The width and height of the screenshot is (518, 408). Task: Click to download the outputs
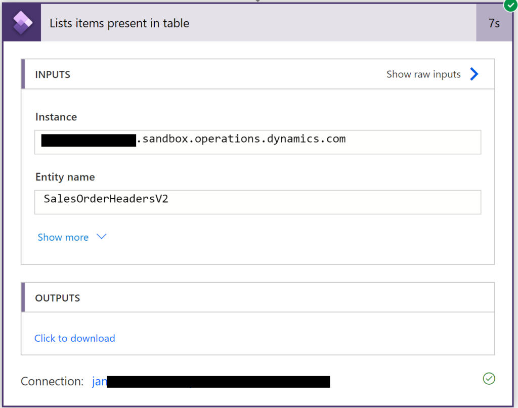[x=75, y=338]
